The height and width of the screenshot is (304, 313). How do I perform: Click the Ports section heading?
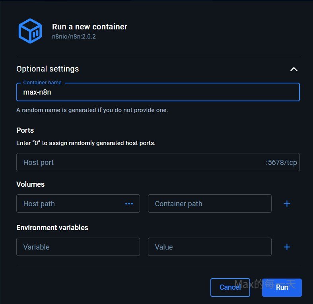pos(25,130)
